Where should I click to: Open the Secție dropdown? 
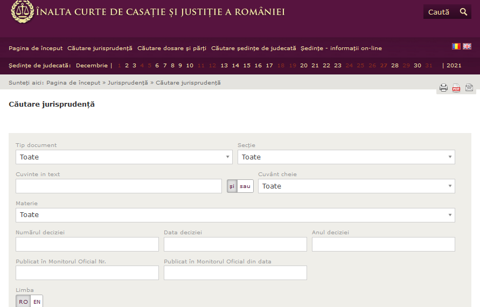point(346,157)
